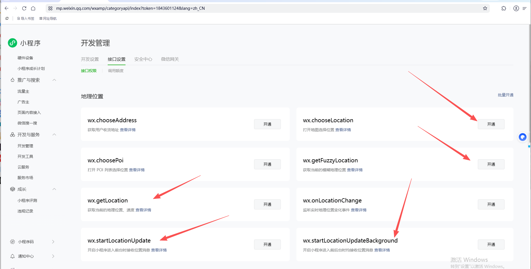531x269 pixels.
Task: Enable wx.getLocation with its 开通 button
Action: click(267, 204)
